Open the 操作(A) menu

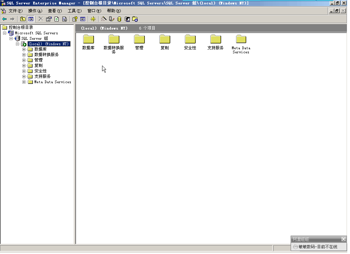click(35, 11)
